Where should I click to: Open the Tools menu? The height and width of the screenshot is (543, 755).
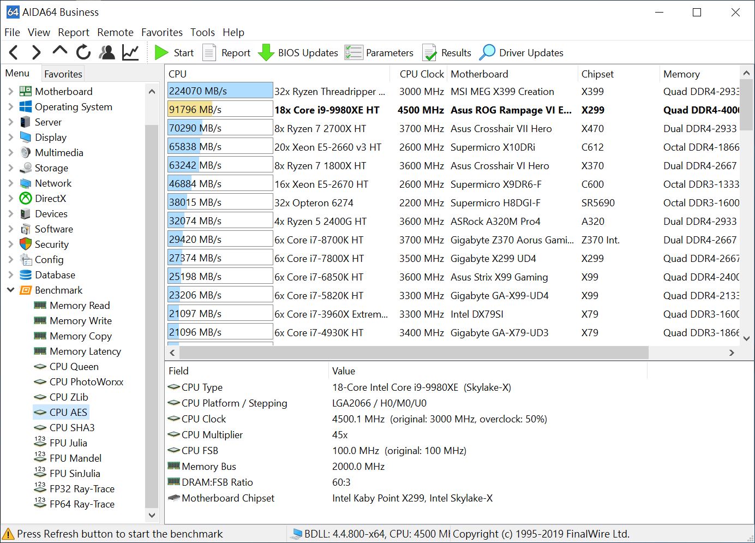pos(202,32)
